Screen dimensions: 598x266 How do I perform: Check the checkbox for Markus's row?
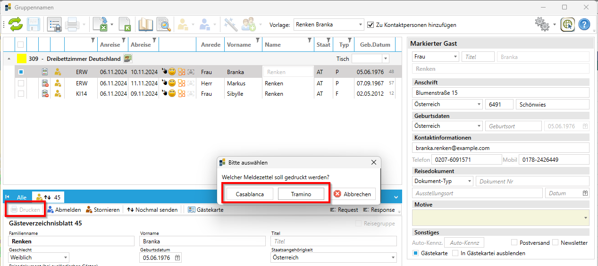(x=20, y=83)
